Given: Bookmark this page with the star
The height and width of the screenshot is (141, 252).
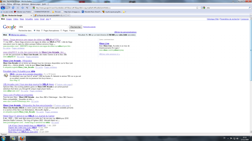Looking at the screenshot, I should 197,8.
